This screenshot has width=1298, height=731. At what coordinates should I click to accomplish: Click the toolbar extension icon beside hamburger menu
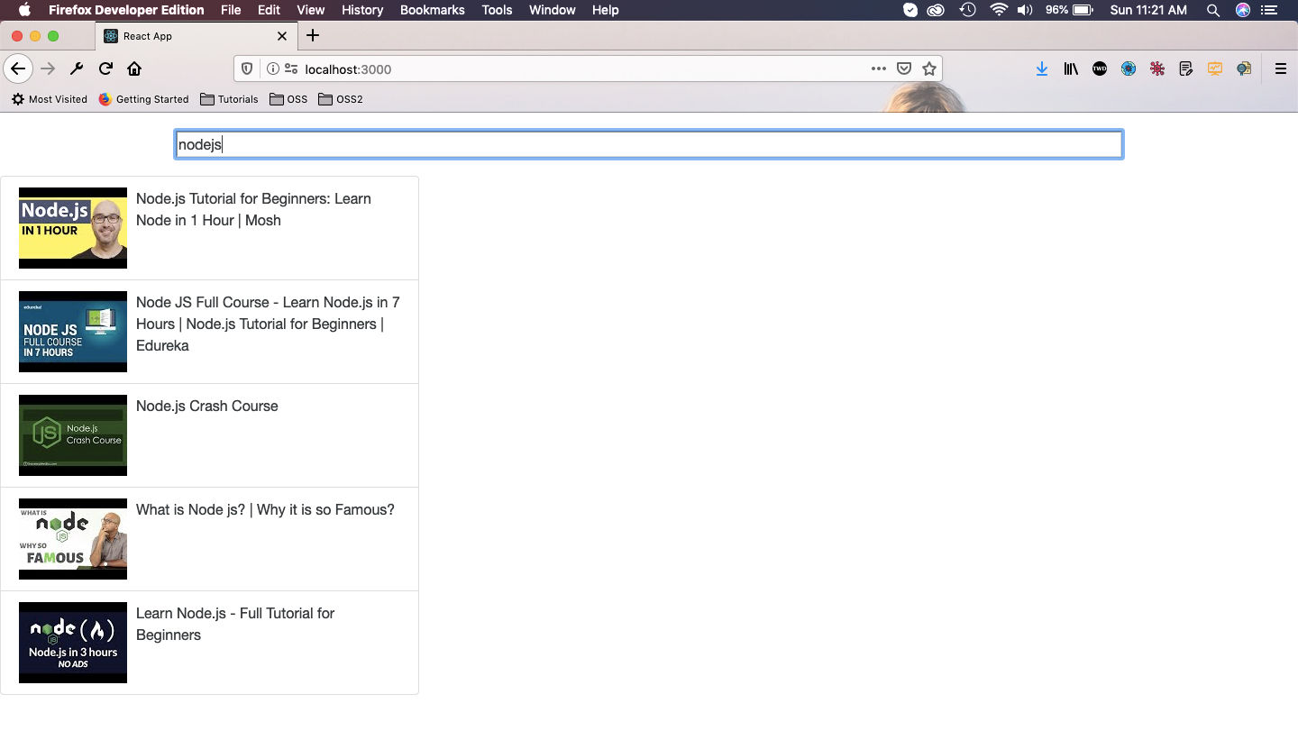[1244, 69]
